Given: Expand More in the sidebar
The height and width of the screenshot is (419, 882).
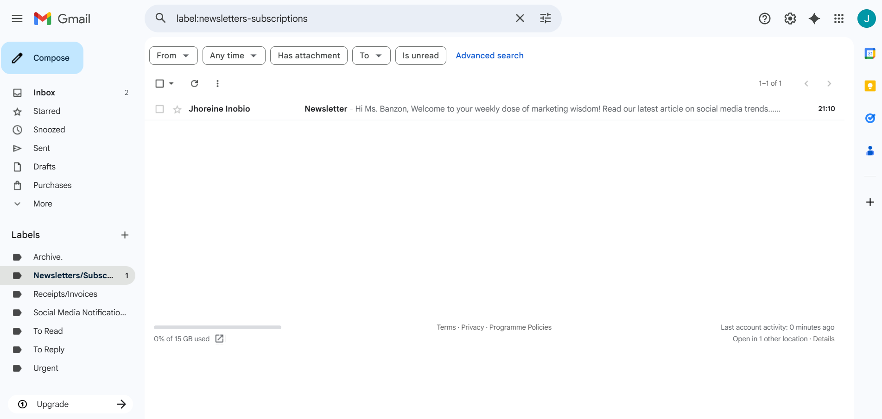Looking at the screenshot, I should pos(42,204).
